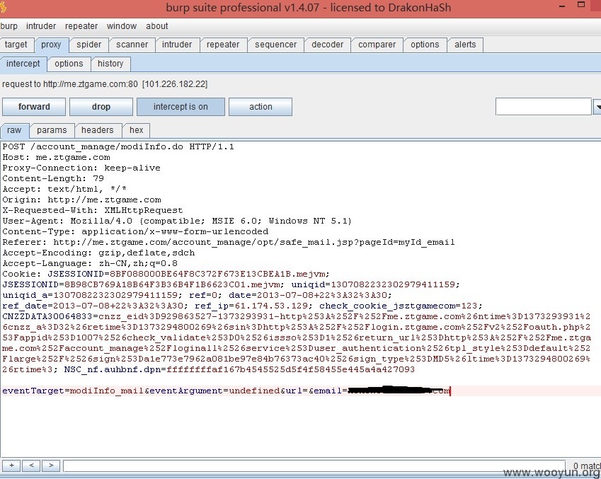601x479 pixels.
Task: Open the scanner tab
Action: tap(132, 45)
